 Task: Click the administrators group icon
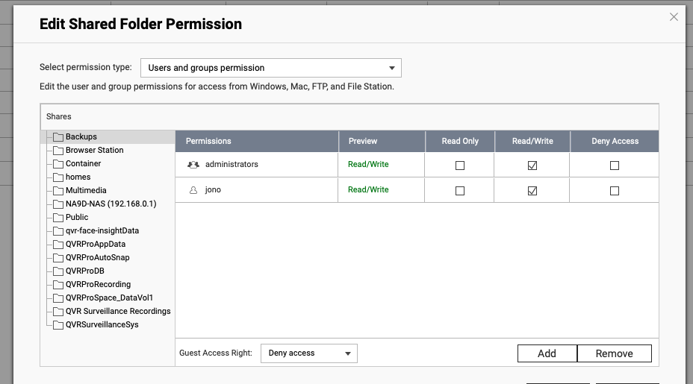point(193,165)
